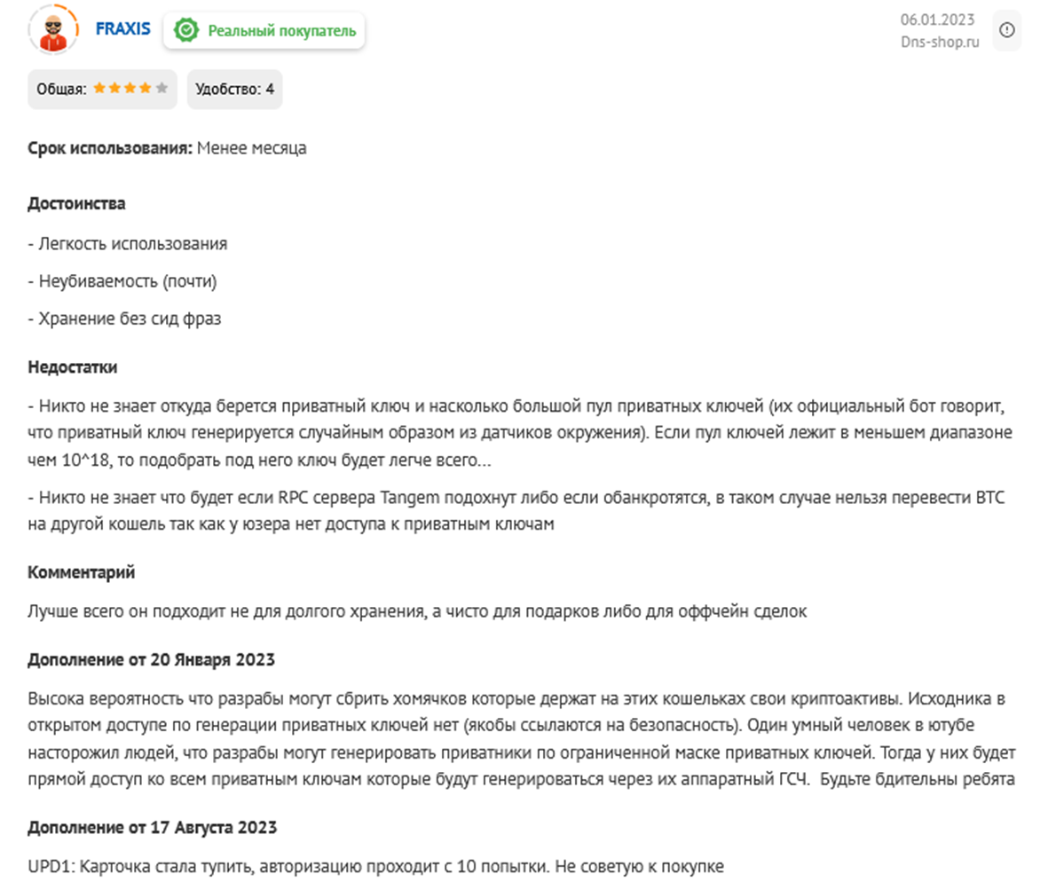Click the review date 06.01.2023
The width and height of the screenshot is (1048, 882).
[939, 19]
